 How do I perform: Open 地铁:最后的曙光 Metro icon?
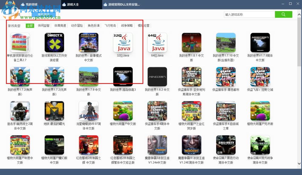coord(54,111)
